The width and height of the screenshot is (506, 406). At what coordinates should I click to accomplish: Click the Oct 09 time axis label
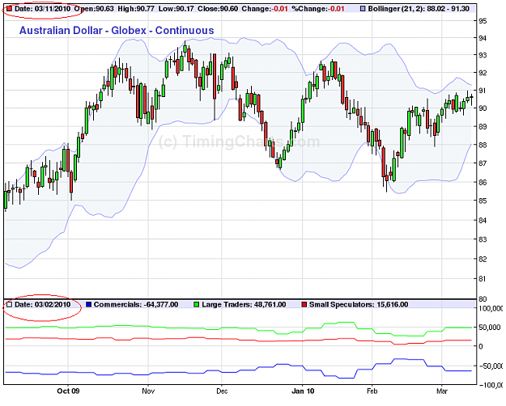(68, 391)
